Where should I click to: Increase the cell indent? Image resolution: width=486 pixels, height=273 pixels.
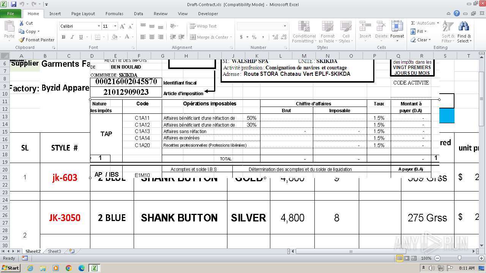click(181, 37)
